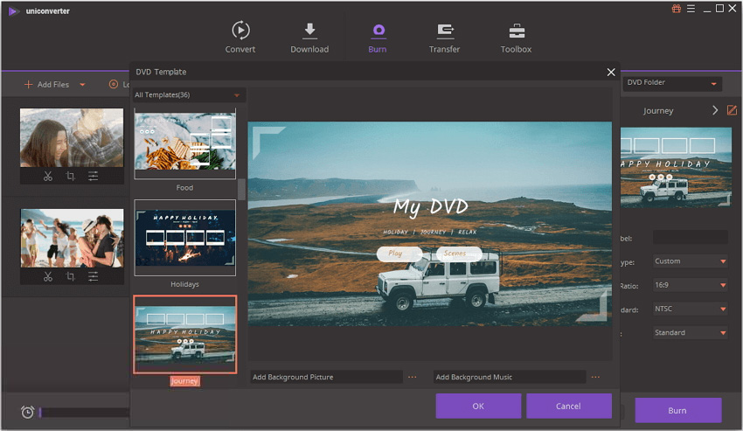Expand the All Templates(36) dropdown
The image size is (743, 431).
tap(236, 94)
